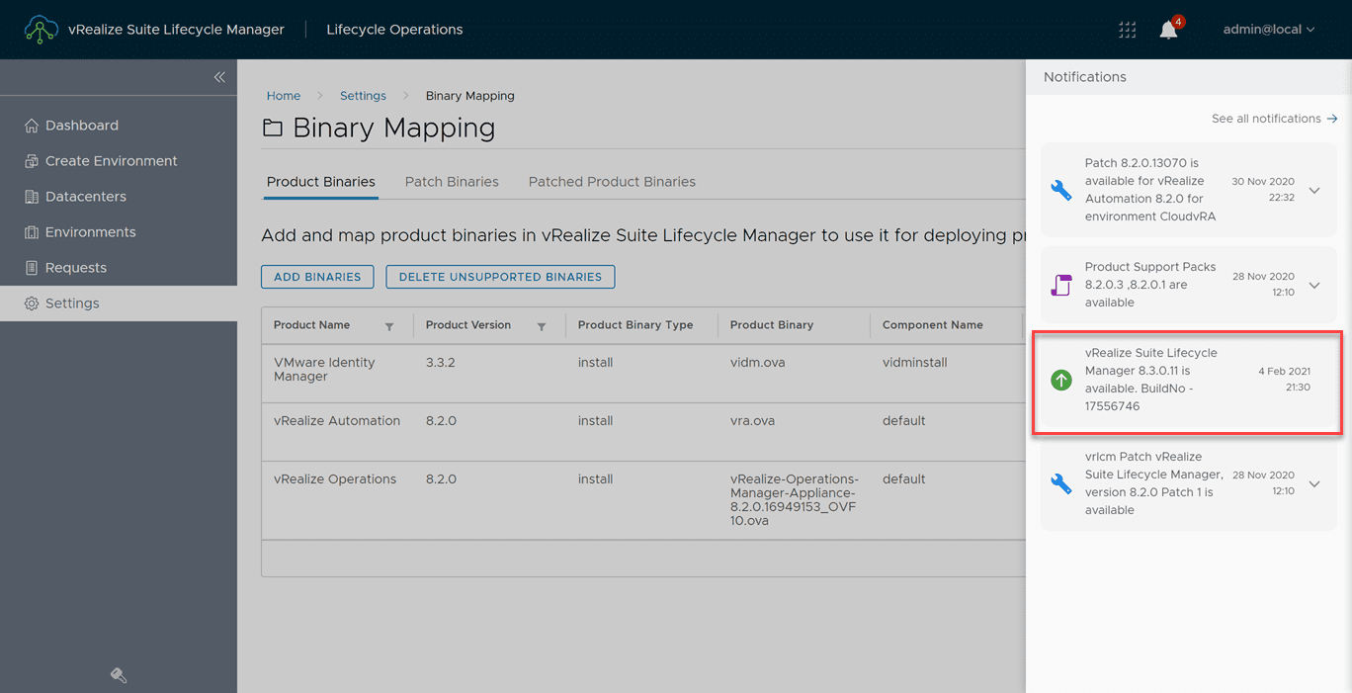The width and height of the screenshot is (1352, 693).
Task: Click DELETE UNSUPPORTED BINARIES button
Action: coord(500,277)
